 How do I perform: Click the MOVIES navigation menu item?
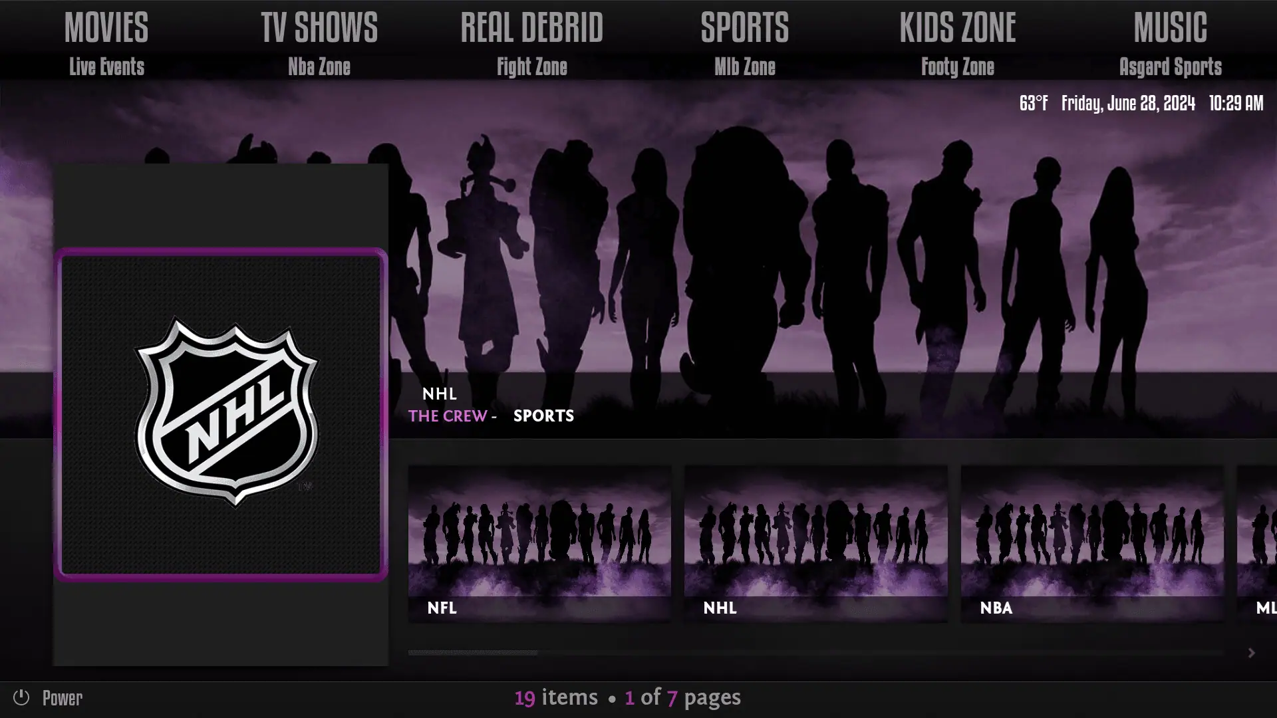[x=106, y=25]
